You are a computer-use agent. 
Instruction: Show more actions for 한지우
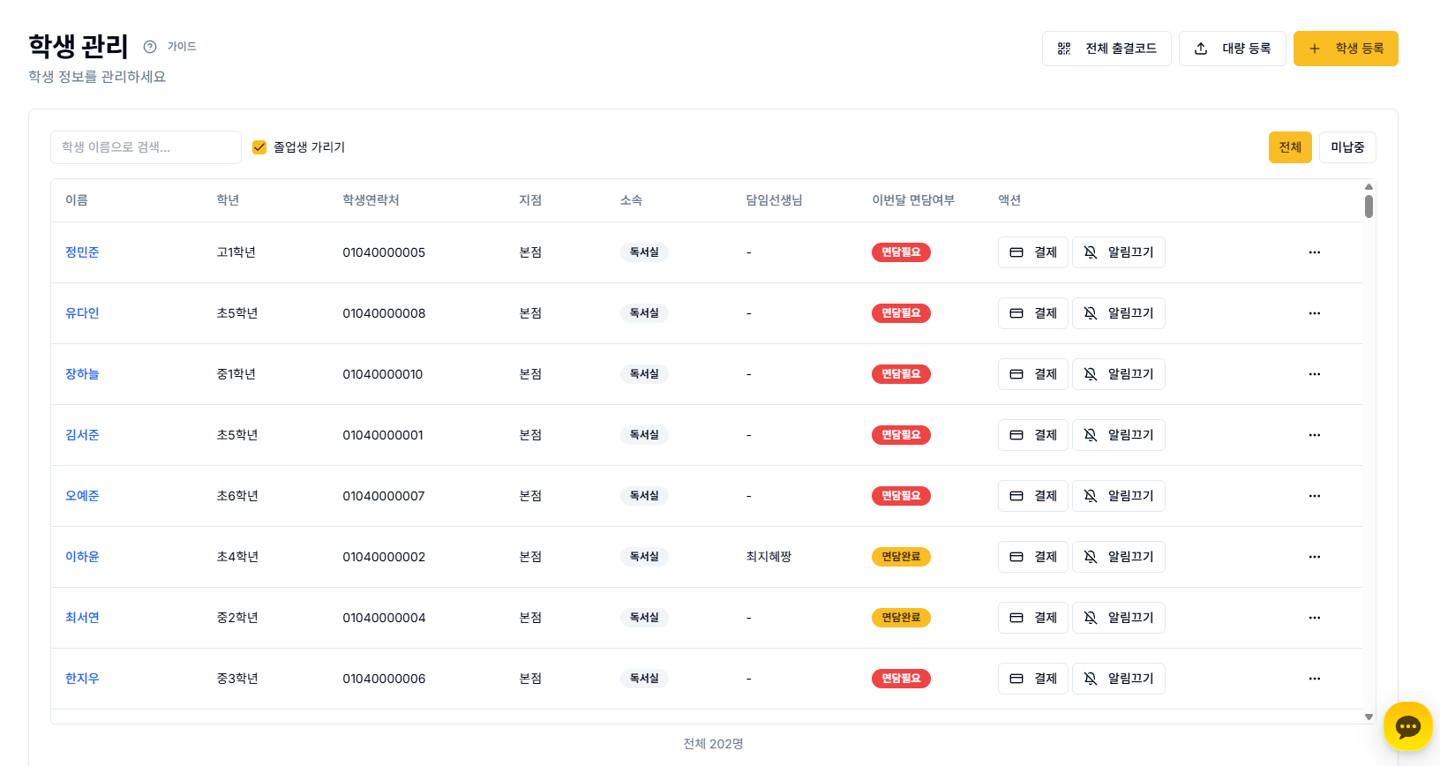pos(1314,679)
